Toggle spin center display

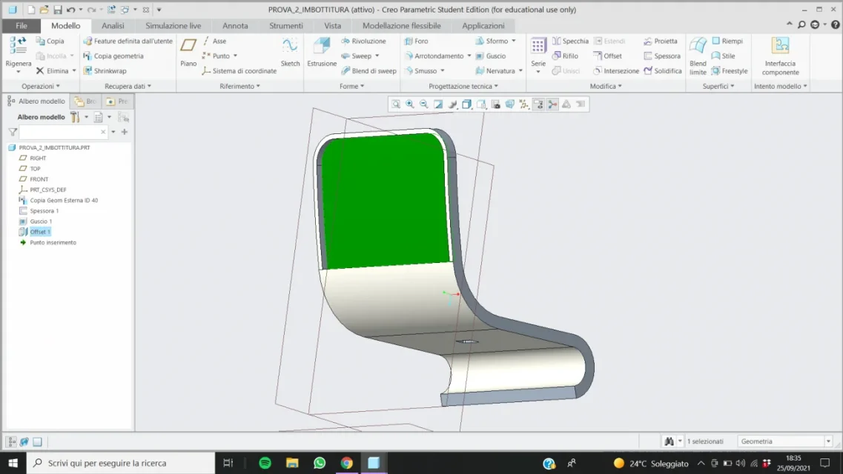pos(552,104)
